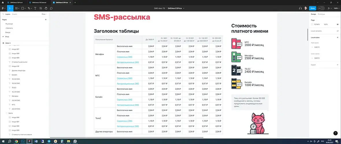Select the Comment tool
This screenshot has width=341, height=144.
(x=51, y=8)
